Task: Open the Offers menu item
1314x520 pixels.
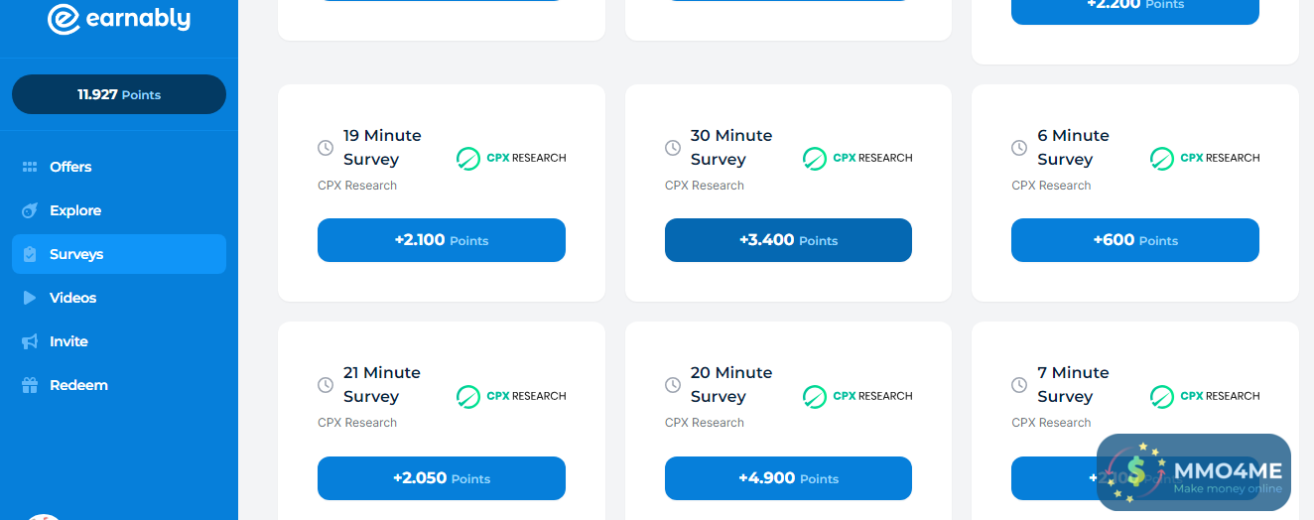Action: pos(70,167)
